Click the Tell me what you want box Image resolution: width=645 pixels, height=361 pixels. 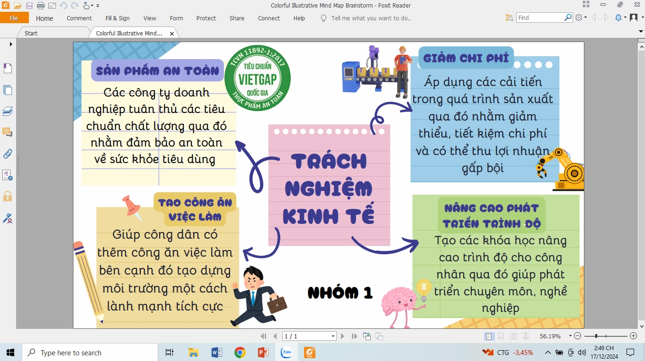(x=371, y=18)
